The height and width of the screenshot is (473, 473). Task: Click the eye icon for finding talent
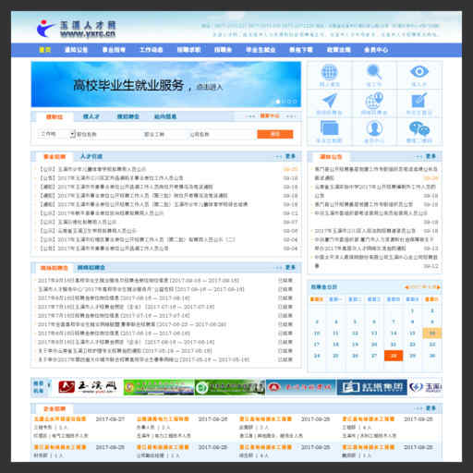(419, 72)
